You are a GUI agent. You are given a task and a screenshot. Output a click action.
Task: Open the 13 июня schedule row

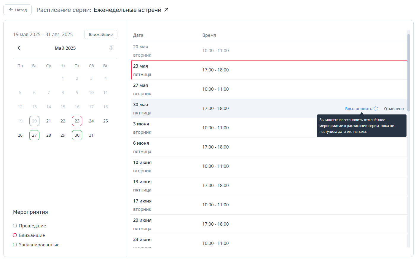click(269, 186)
